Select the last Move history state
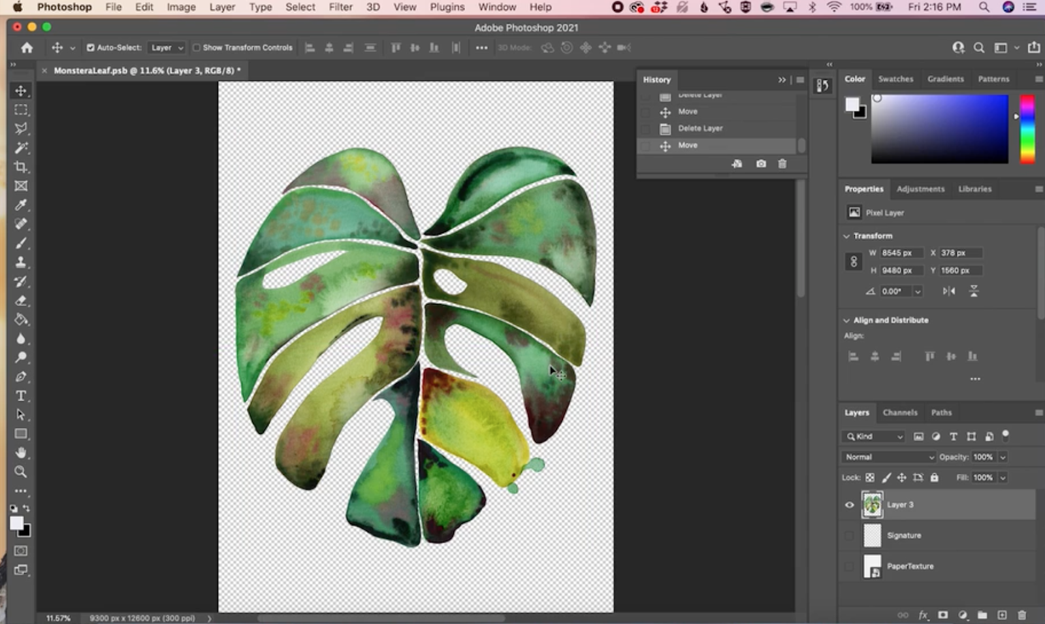 716,145
